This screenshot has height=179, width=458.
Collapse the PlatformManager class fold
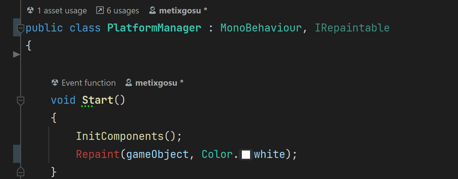20,28
